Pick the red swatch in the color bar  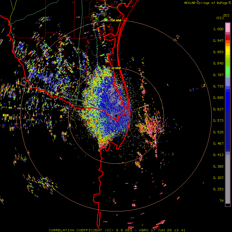tap(228, 39)
